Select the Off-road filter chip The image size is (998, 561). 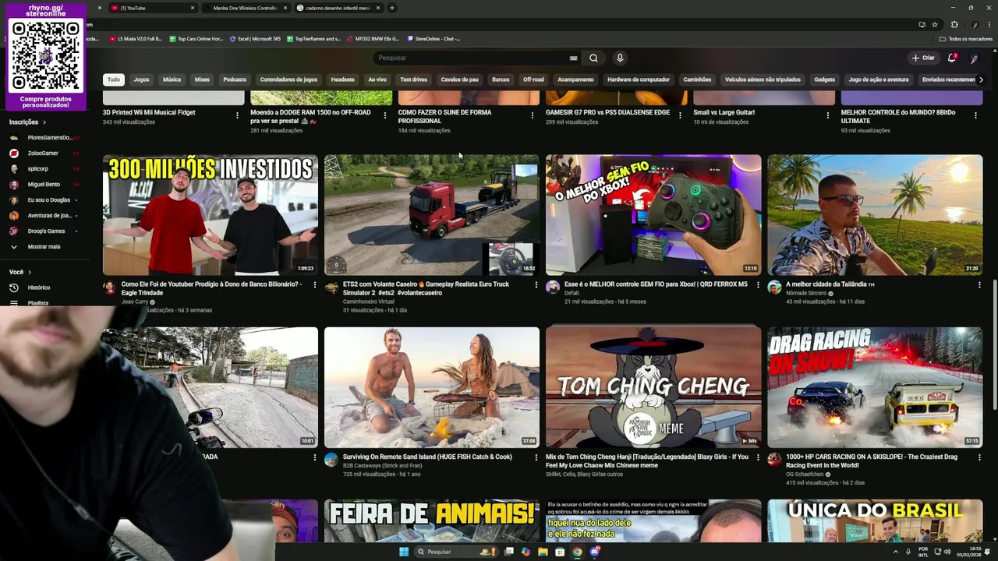click(x=533, y=79)
